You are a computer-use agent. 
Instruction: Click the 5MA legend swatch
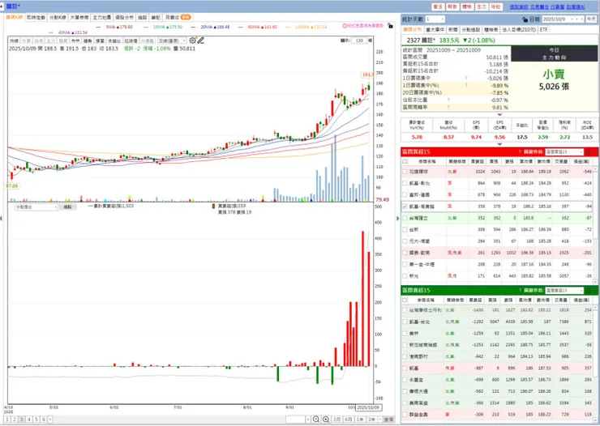[98, 27]
